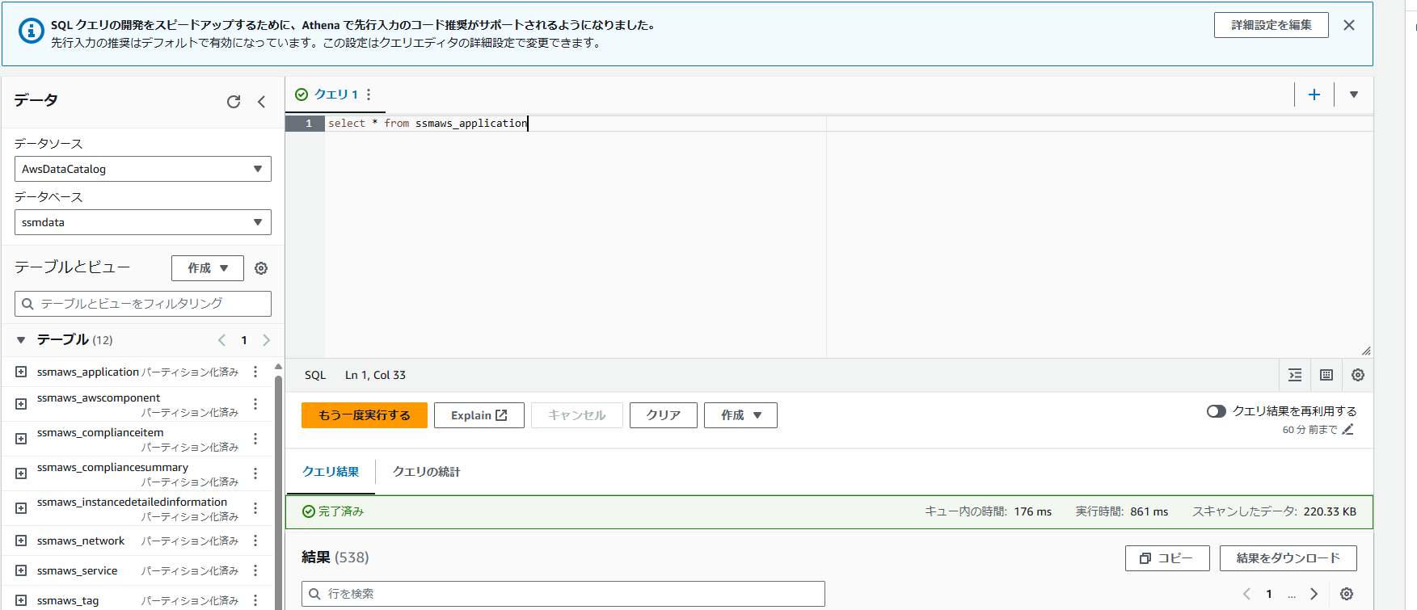Expand the ssmaws_compliancesummary table
Image resolution: width=1417 pixels, height=610 pixels.
21,473
